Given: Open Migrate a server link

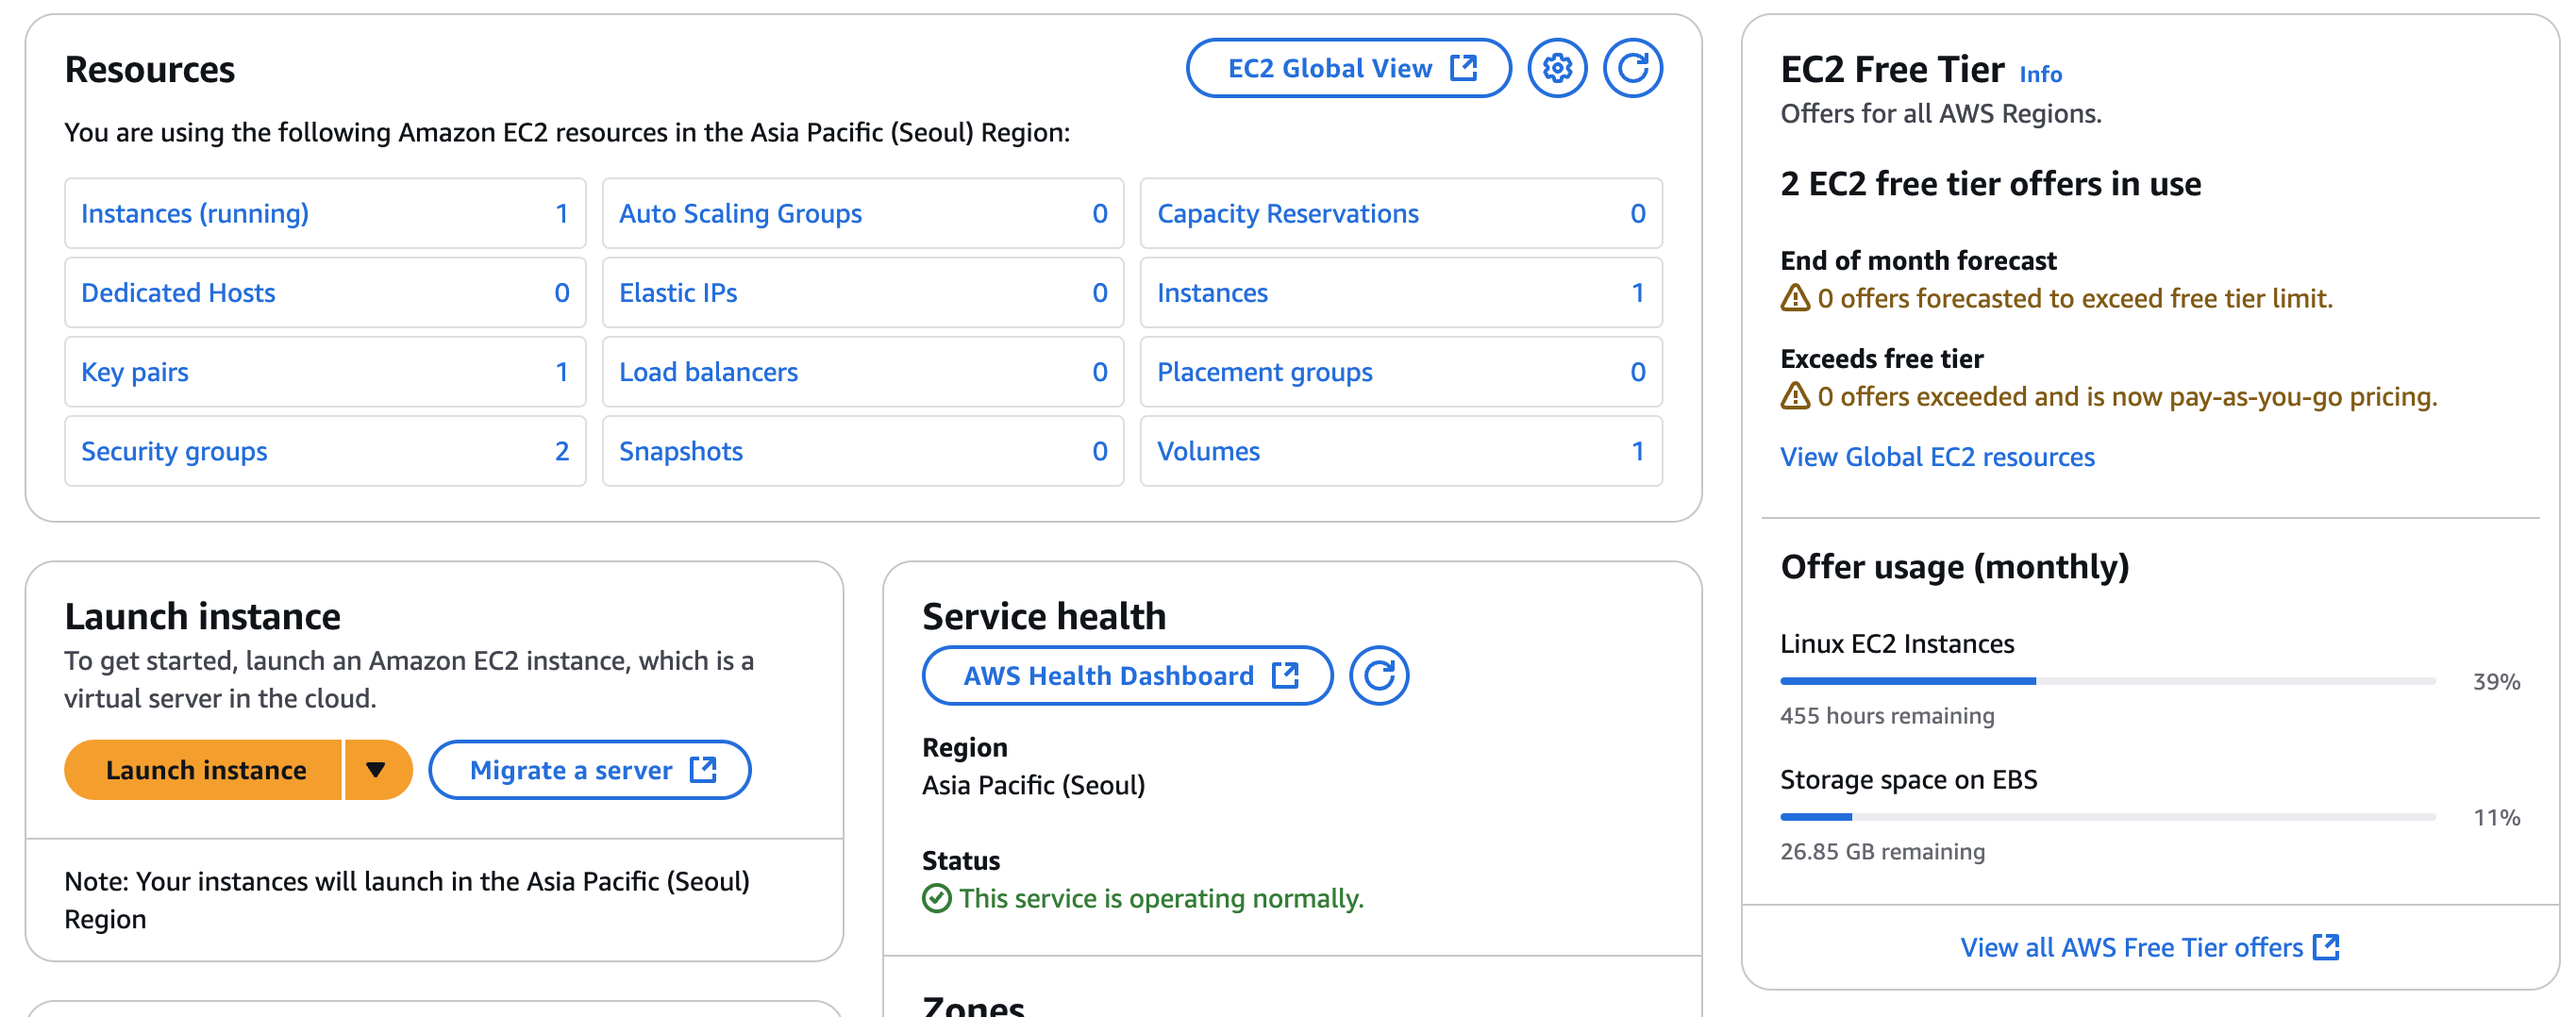Looking at the screenshot, I should (x=590, y=770).
